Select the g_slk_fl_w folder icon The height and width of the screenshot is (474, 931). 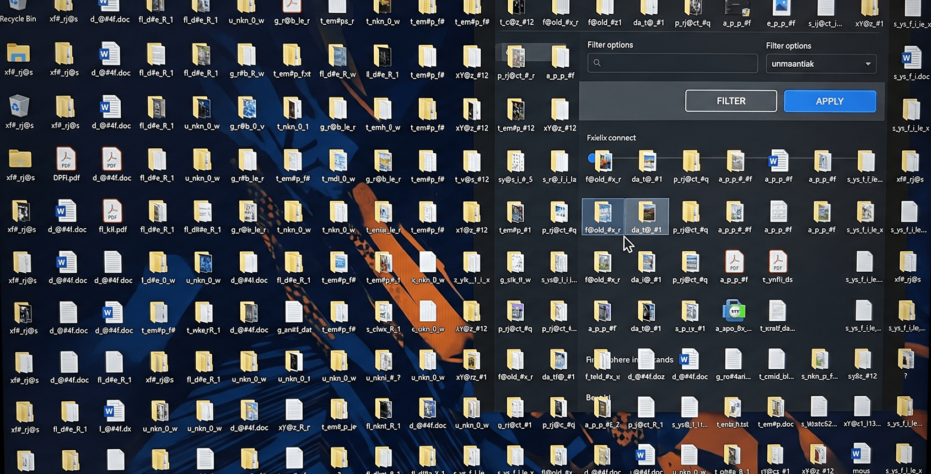pos(515,263)
